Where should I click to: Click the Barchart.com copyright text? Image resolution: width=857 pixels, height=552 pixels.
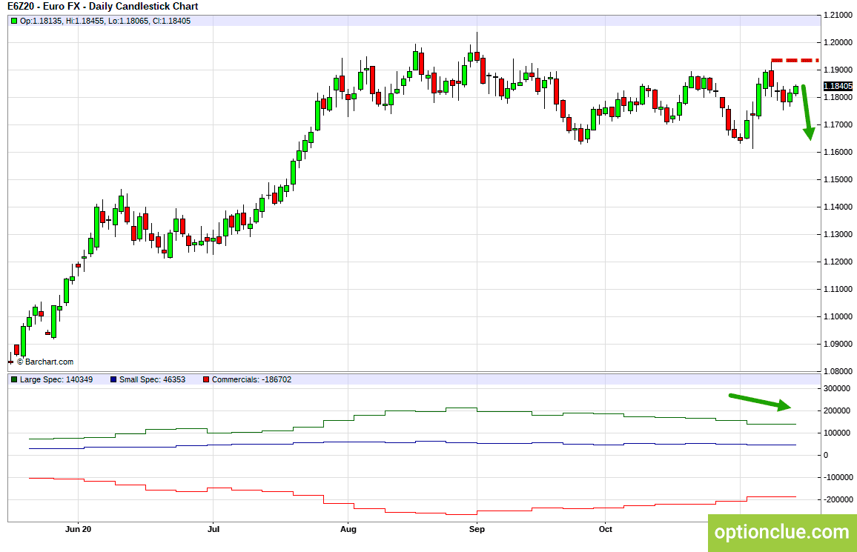(44, 362)
